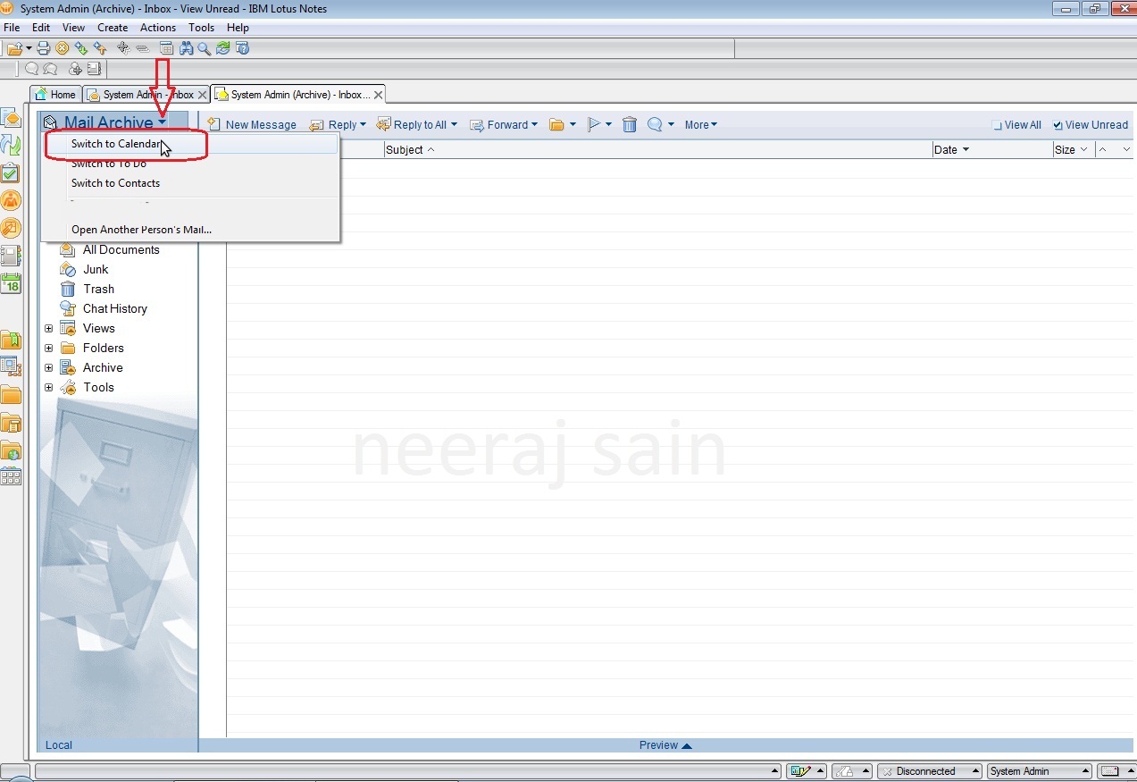This screenshot has width=1137, height=782.
Task: Click the calendar grid toolbar icon
Action: click(166, 48)
